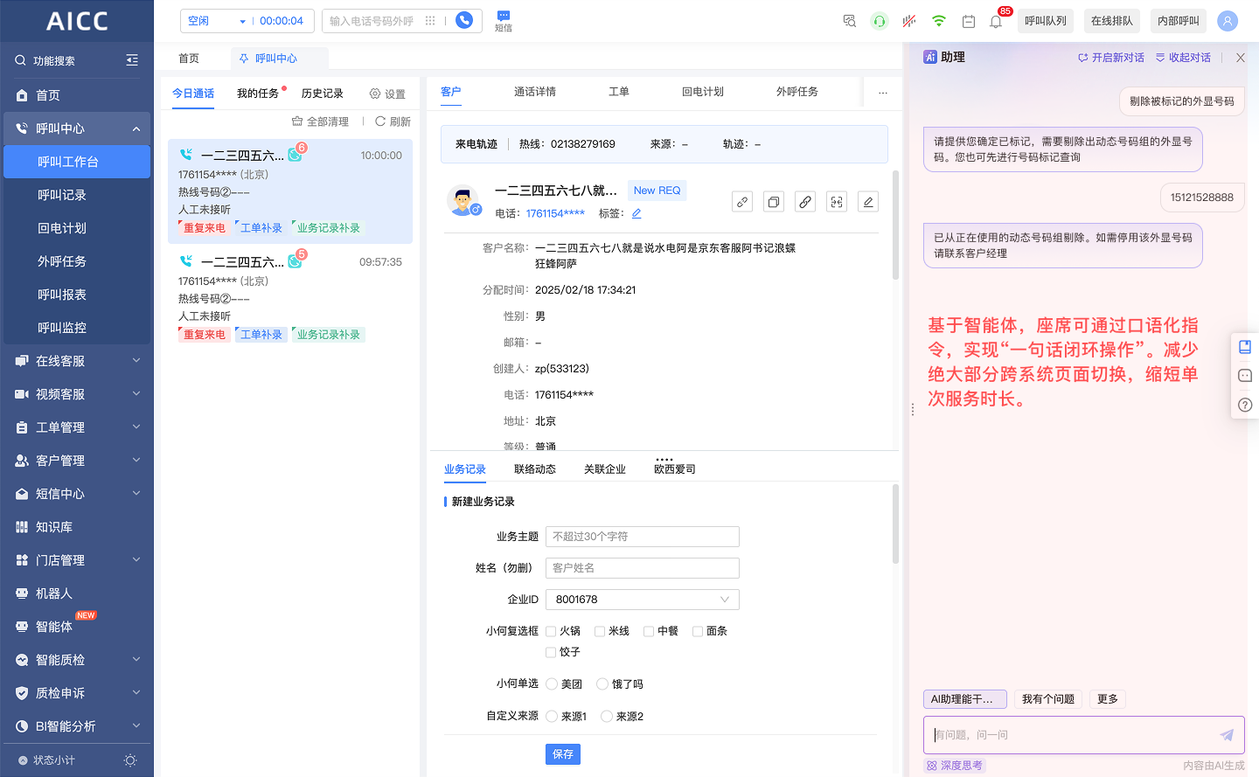Click the business record form scrollbar
Viewport: 1259px width, 777px height.
[895, 524]
